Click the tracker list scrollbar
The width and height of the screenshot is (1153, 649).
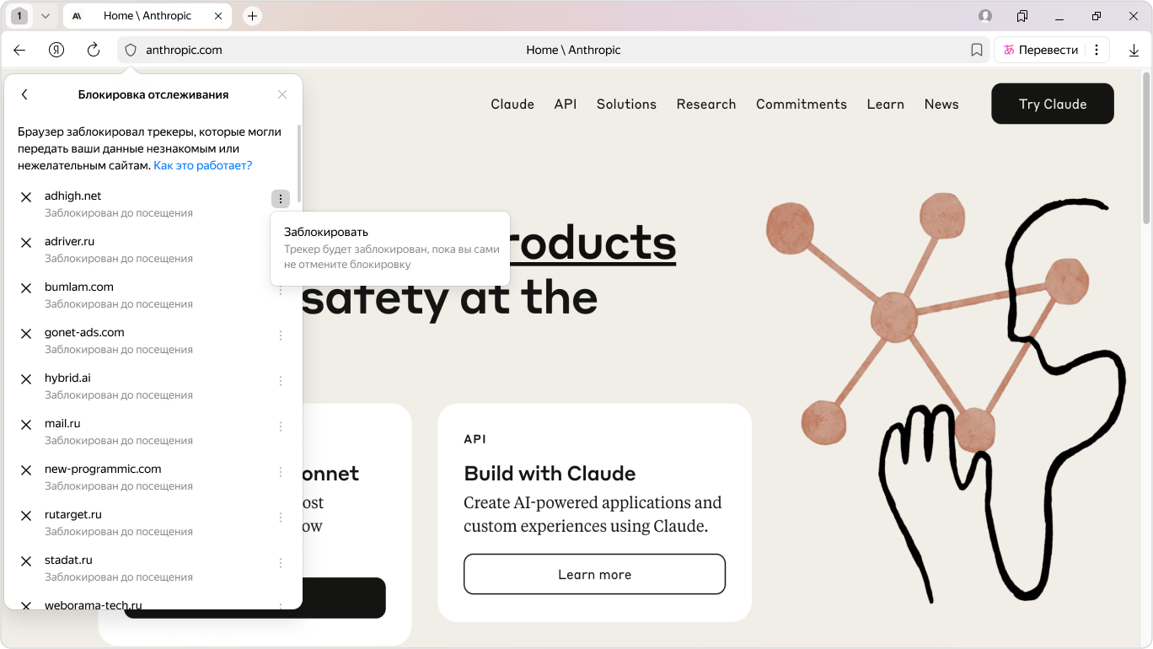[x=299, y=160]
